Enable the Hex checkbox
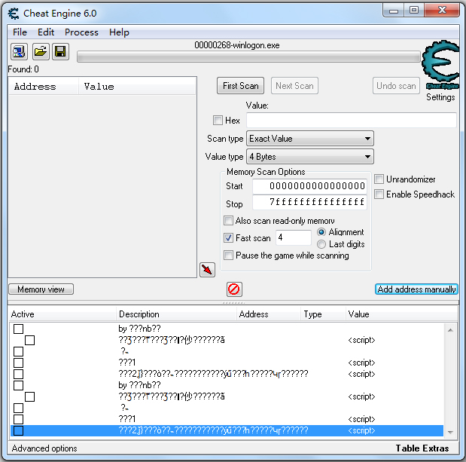466x462 pixels. [x=218, y=120]
